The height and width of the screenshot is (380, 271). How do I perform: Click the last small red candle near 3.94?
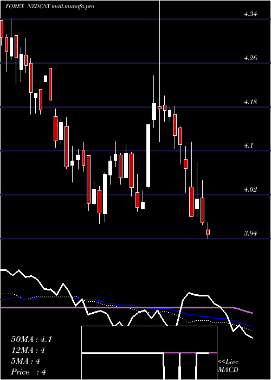(x=208, y=232)
